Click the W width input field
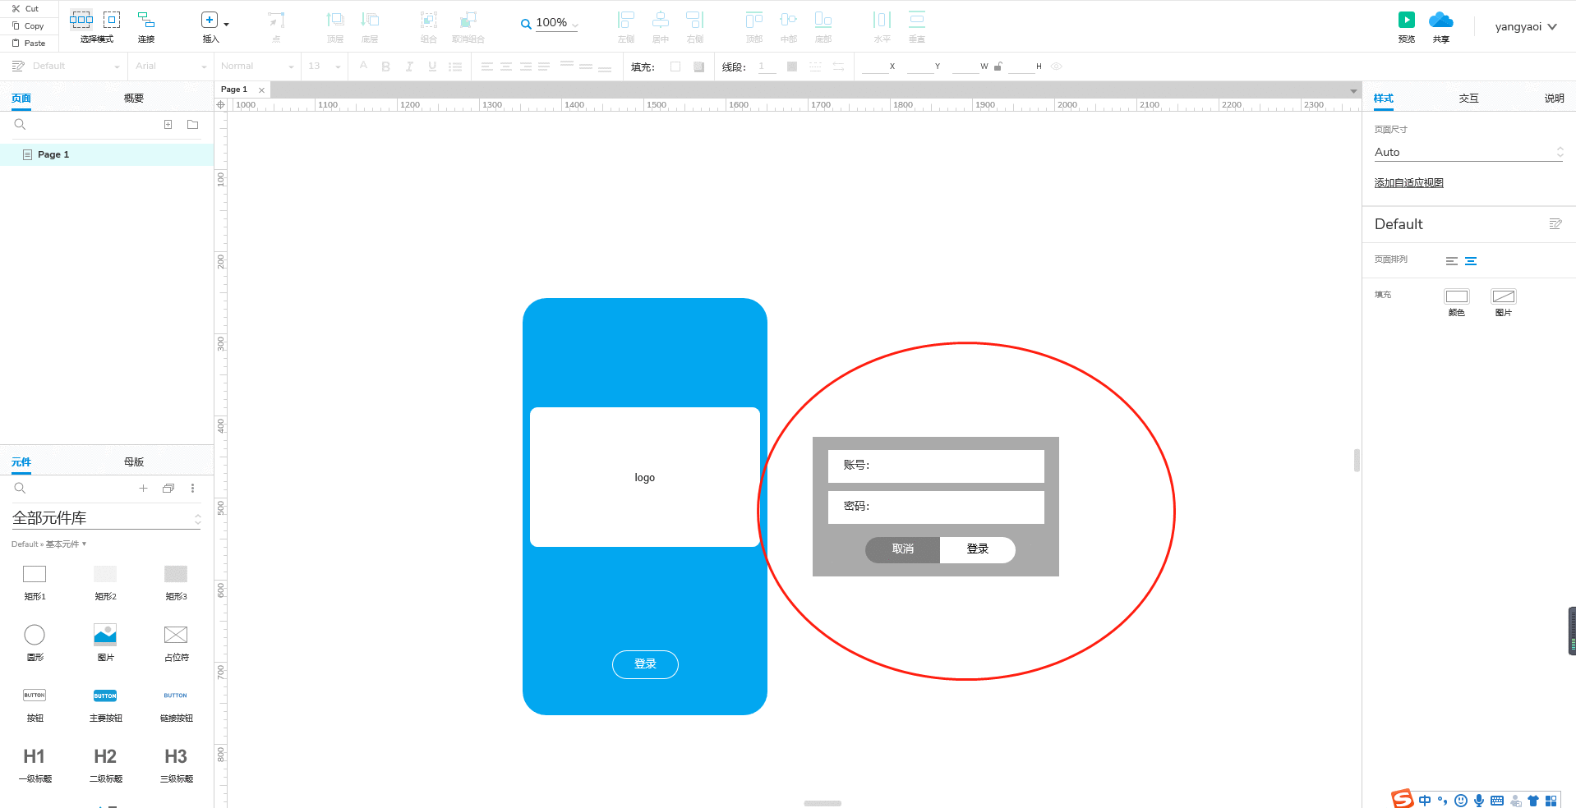 (x=965, y=67)
